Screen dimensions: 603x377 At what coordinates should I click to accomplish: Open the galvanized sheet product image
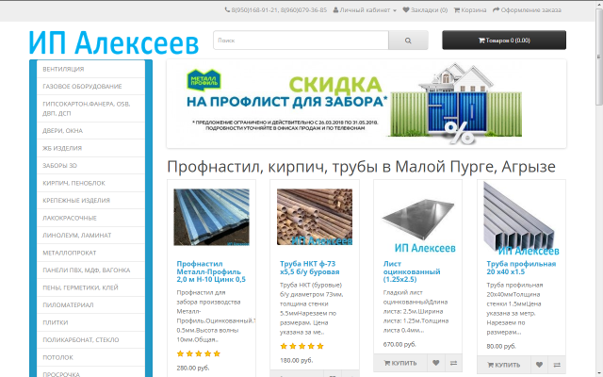coord(418,220)
